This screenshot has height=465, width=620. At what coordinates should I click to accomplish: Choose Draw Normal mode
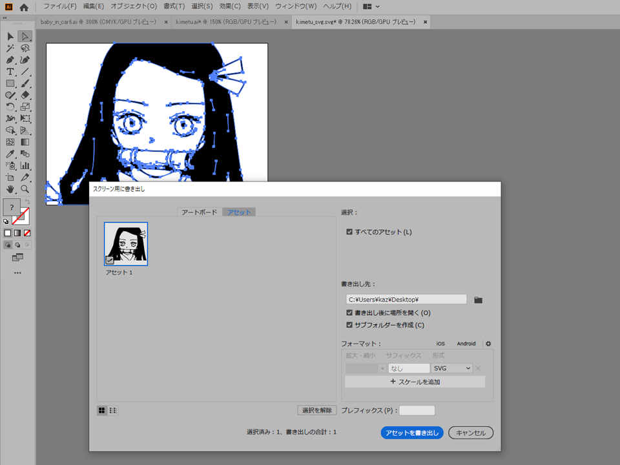click(8, 245)
